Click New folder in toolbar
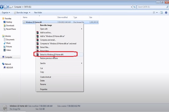Image resolution: width=169 pixels, height=112 pixels. point(38,13)
